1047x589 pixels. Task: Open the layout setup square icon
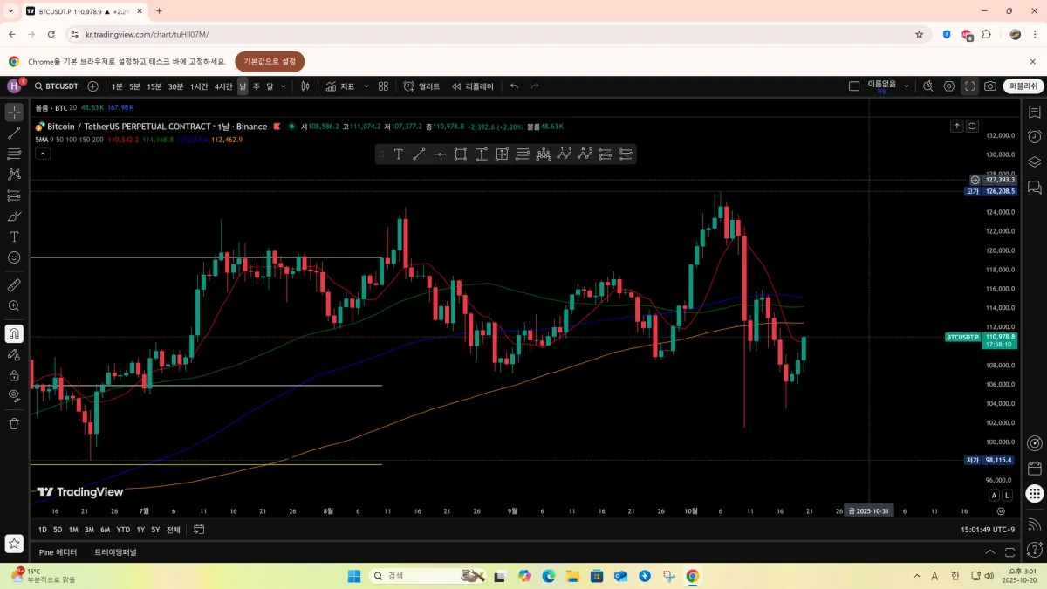click(854, 86)
